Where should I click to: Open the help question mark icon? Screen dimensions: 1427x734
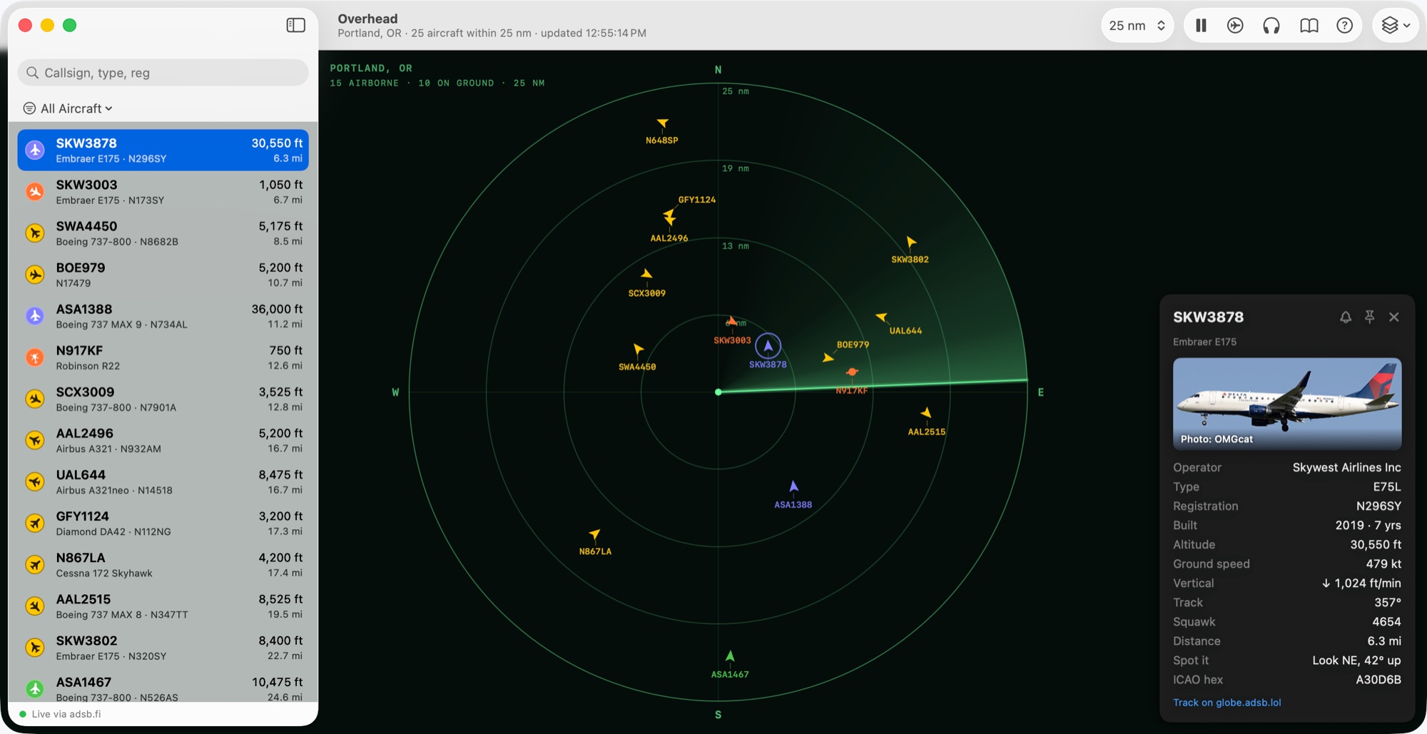point(1344,26)
